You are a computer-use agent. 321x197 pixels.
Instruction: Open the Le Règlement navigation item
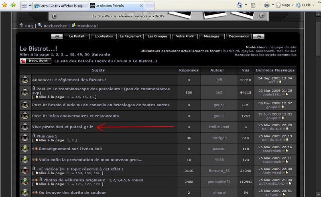(131, 36)
